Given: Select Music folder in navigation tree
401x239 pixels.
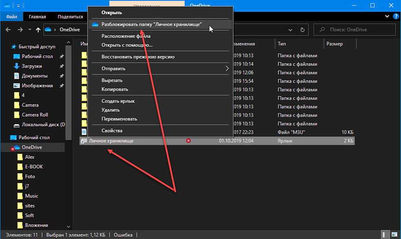Looking at the screenshot, I should coord(31,196).
